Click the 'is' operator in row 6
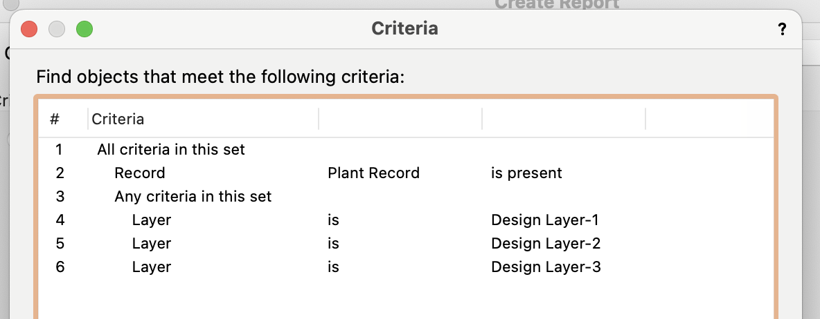Screen dimensions: 820x319 pos(333,267)
